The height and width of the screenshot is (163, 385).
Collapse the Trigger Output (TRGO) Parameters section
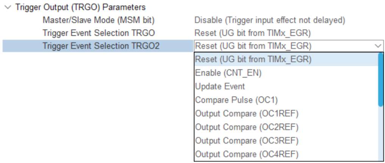click(x=9, y=8)
